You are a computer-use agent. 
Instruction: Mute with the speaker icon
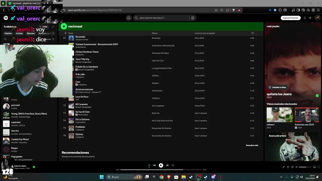pyautogui.click(x=296, y=167)
